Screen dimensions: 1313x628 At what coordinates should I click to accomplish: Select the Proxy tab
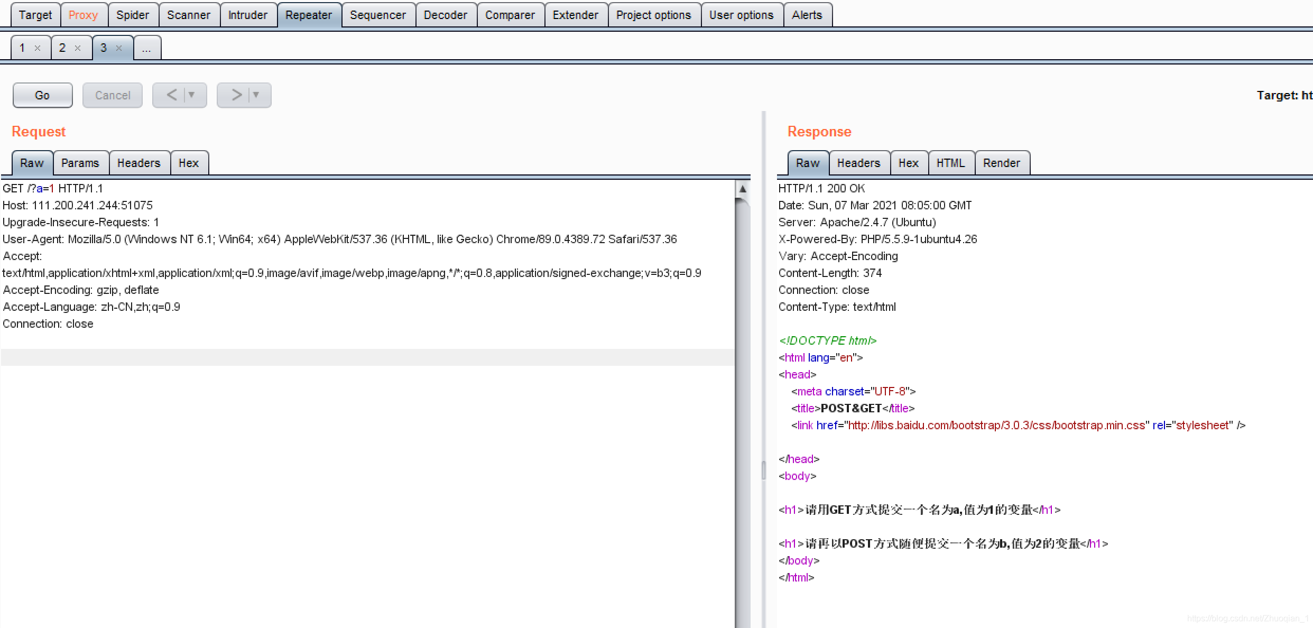click(83, 15)
